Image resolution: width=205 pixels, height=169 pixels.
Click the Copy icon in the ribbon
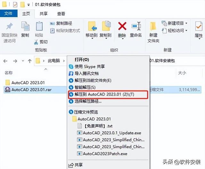coord(25,26)
